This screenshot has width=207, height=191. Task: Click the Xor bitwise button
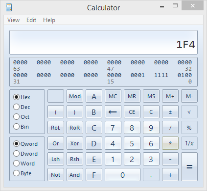pos(75,143)
